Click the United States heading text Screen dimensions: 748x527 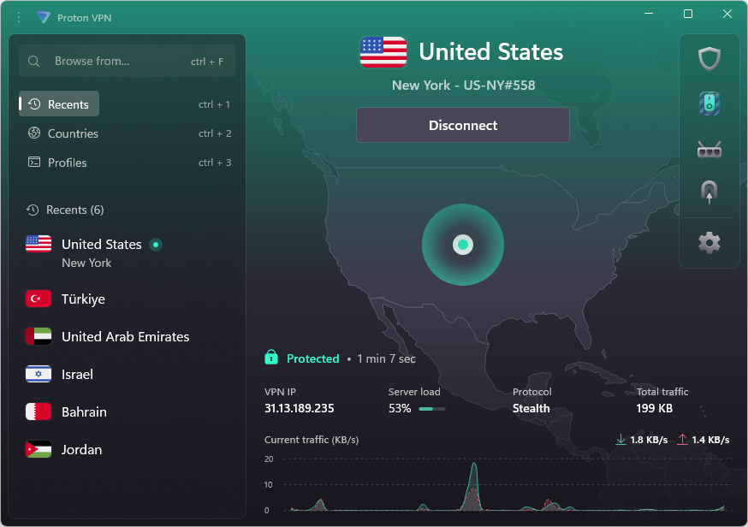coord(491,51)
